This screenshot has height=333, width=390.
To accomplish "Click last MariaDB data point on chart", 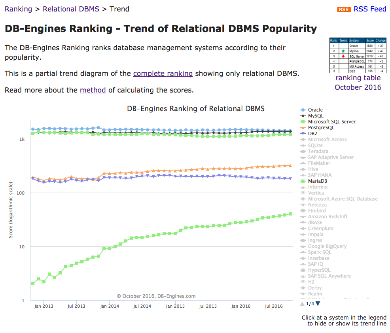I will [x=290, y=214].
